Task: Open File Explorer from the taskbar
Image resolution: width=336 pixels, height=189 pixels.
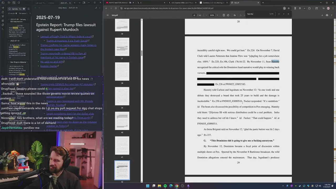Action: [x=159, y=186]
